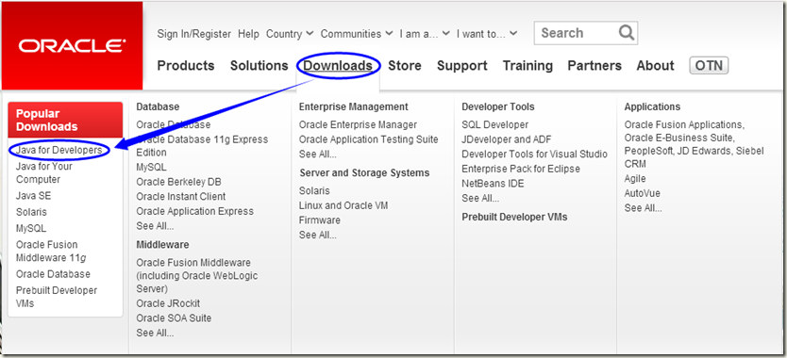This screenshot has height=358, width=787.
Task: Expand the 'I want to...' dropdown
Action: (x=487, y=34)
